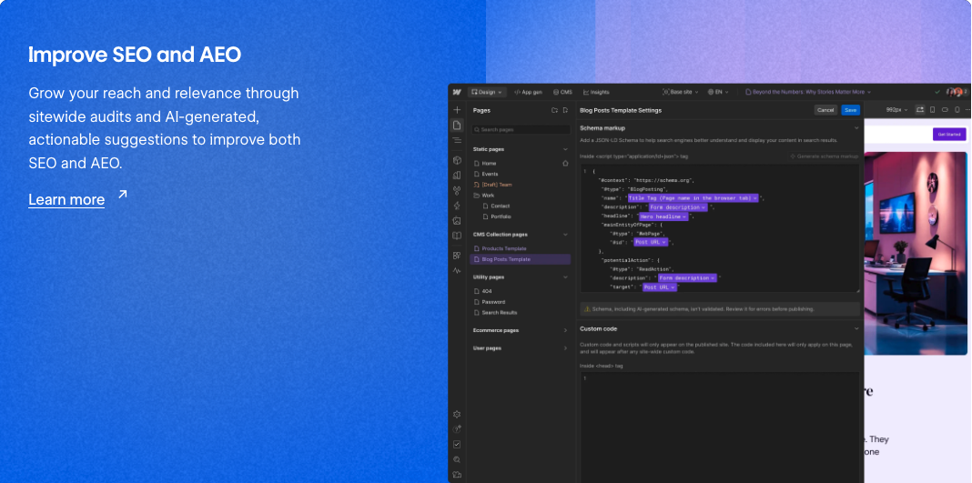Screen dimensions: 972x483
Task: Click the office hero image in preview
Action: click(915, 253)
